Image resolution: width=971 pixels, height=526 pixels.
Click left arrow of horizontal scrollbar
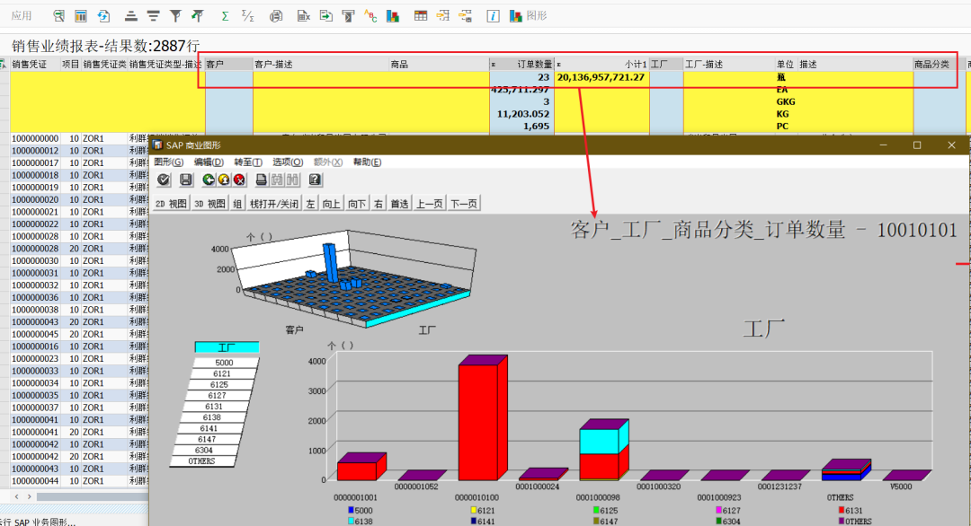[17, 496]
